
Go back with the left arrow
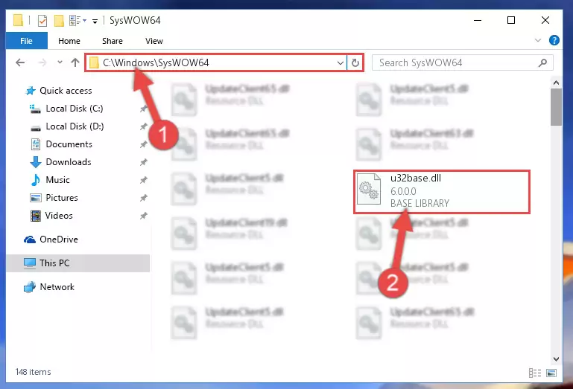pos(20,62)
